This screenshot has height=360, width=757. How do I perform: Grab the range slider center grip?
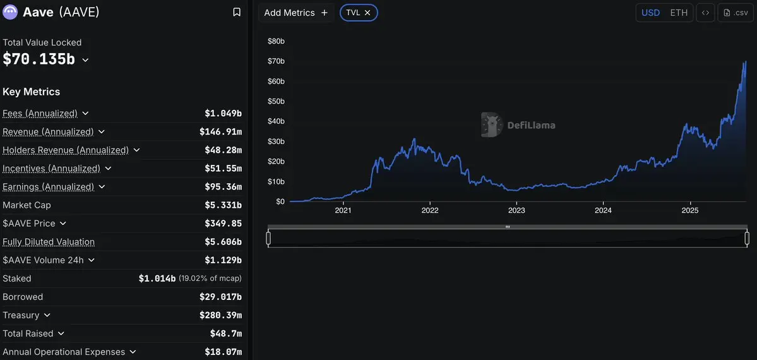pyautogui.click(x=508, y=227)
